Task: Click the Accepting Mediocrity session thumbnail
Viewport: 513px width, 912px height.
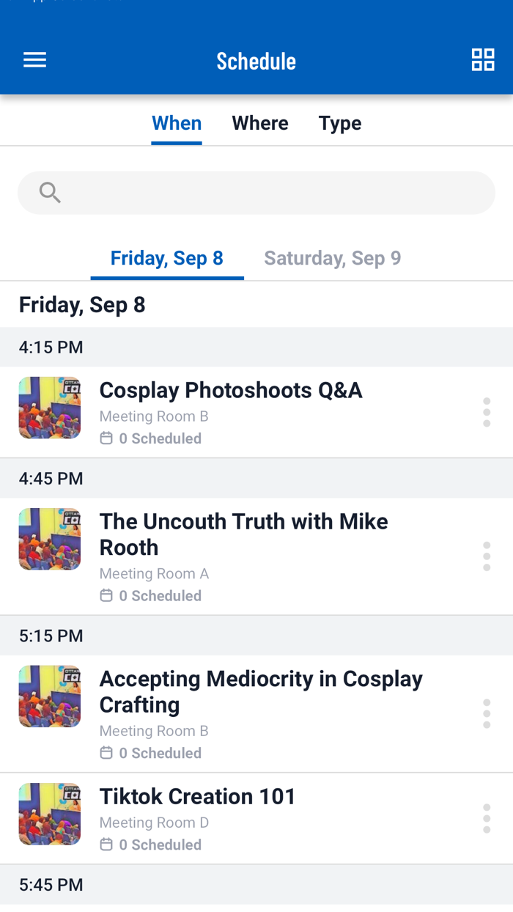Action: tap(49, 696)
